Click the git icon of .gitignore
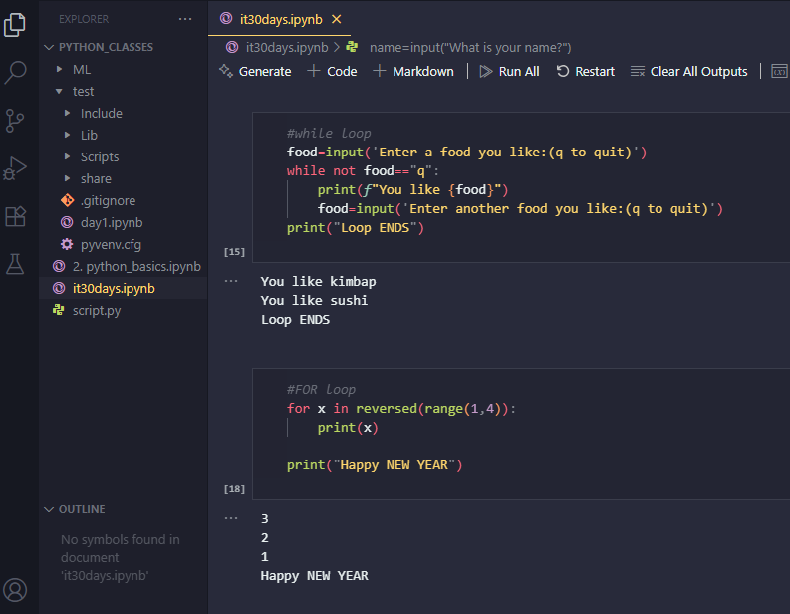 click(x=67, y=200)
